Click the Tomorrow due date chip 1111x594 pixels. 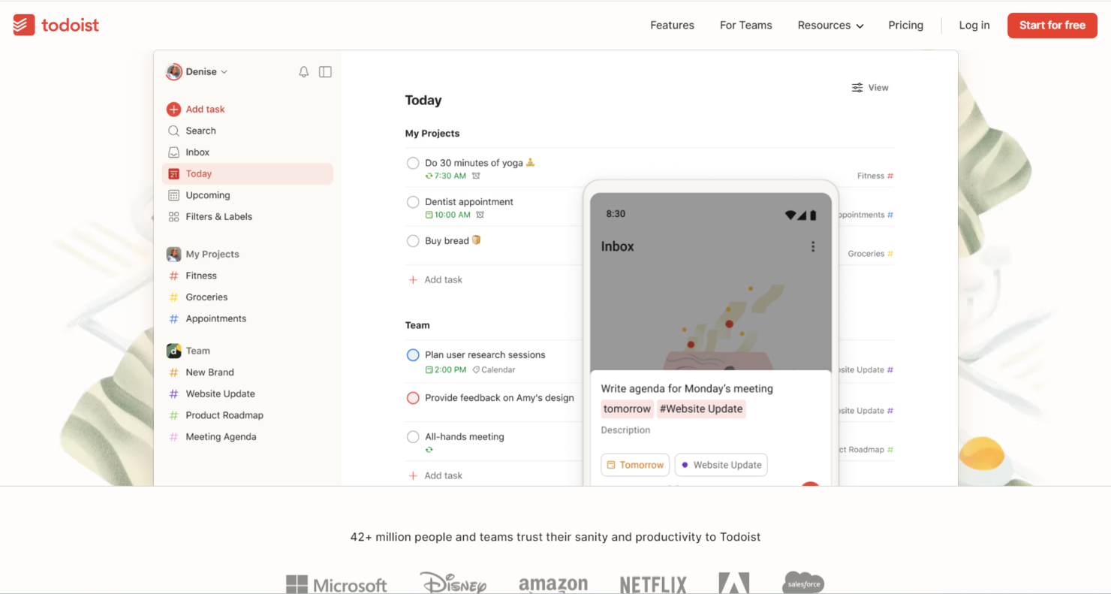click(635, 465)
